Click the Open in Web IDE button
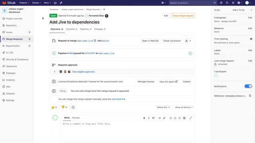255x143 pixels. (150, 41)
